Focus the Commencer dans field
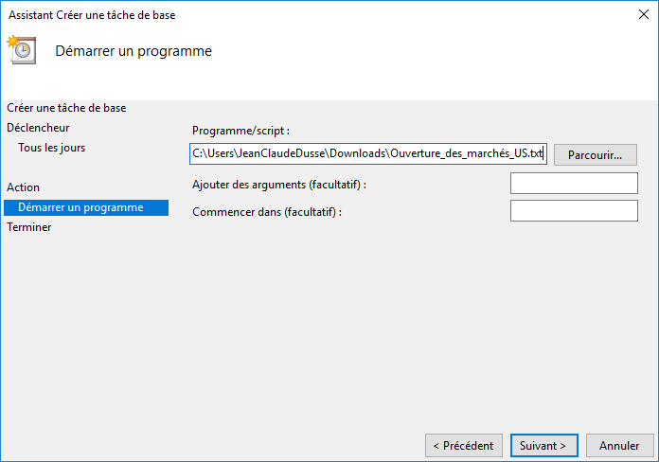This screenshot has width=659, height=462. tap(574, 210)
